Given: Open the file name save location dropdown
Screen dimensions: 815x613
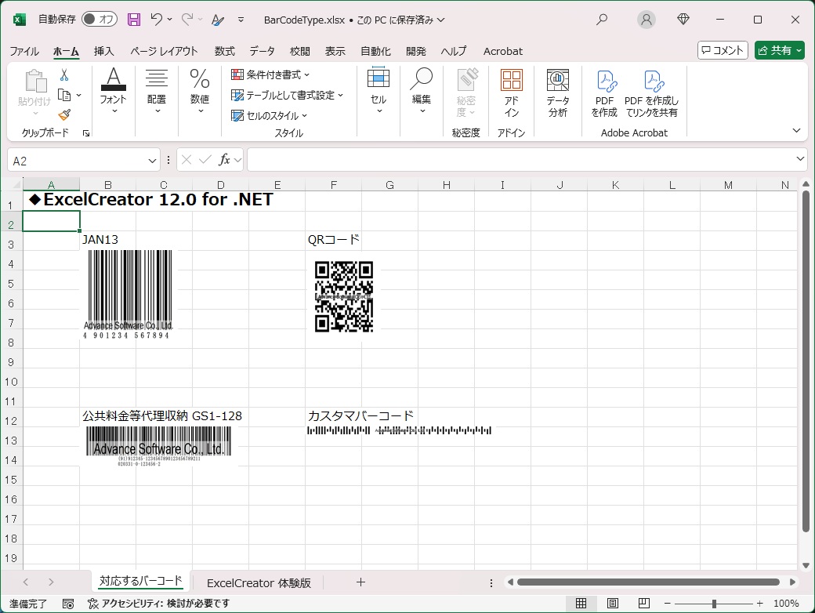Looking at the screenshot, I should tap(440, 20).
